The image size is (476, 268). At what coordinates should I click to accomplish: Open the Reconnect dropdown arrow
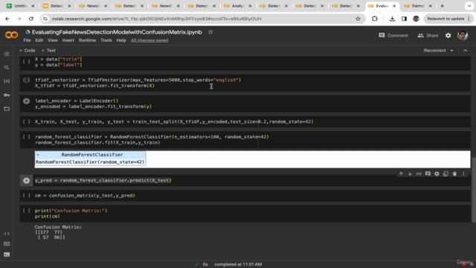tap(451, 51)
